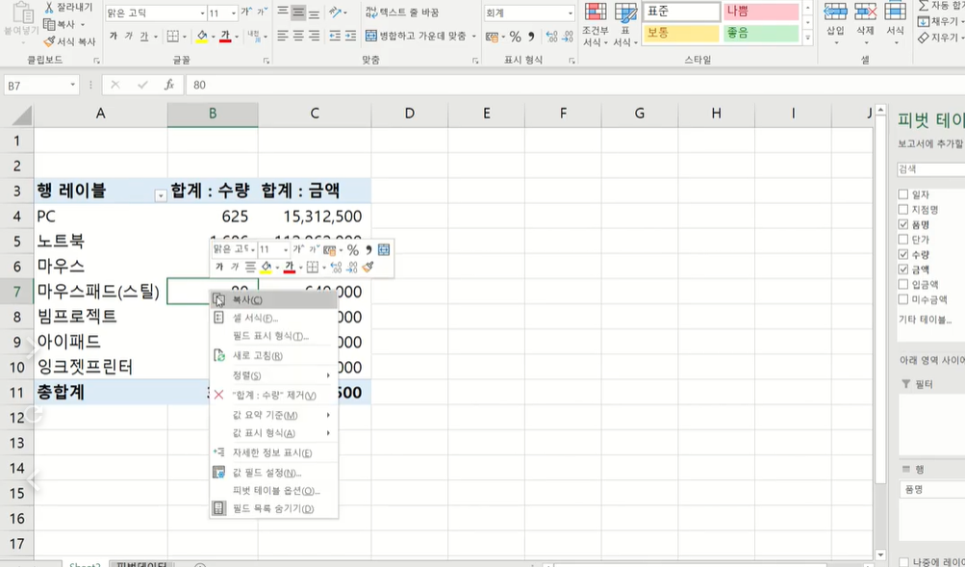Screen dimensions: 965x567
Task: Check the 입금액 field checkbox
Action: 902,284
